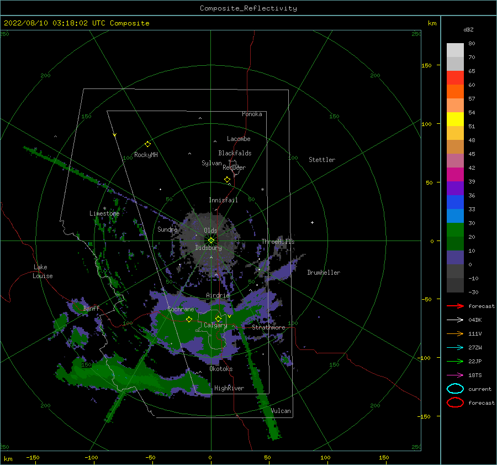The image size is (497, 465).
Task: Click the ThreeHills label on map
Action: coord(278,242)
